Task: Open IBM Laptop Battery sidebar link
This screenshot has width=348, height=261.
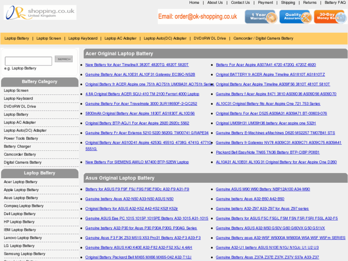Action: point(20,230)
